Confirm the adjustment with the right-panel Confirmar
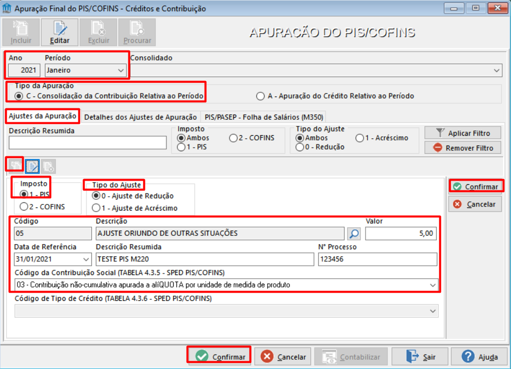Viewport: 511px width, 369px height. click(476, 187)
